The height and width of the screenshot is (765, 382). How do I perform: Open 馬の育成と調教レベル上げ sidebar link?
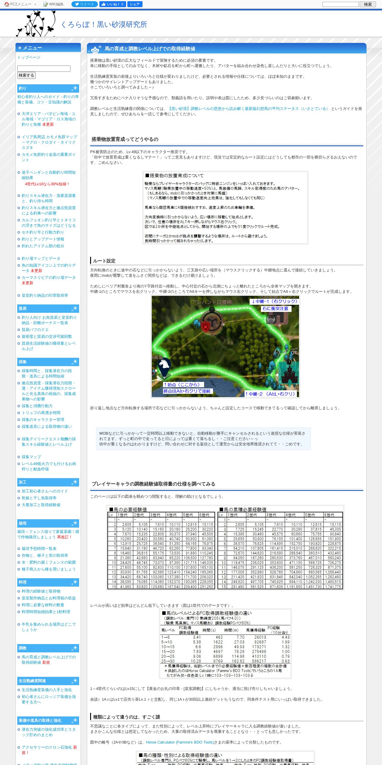tap(48, 660)
